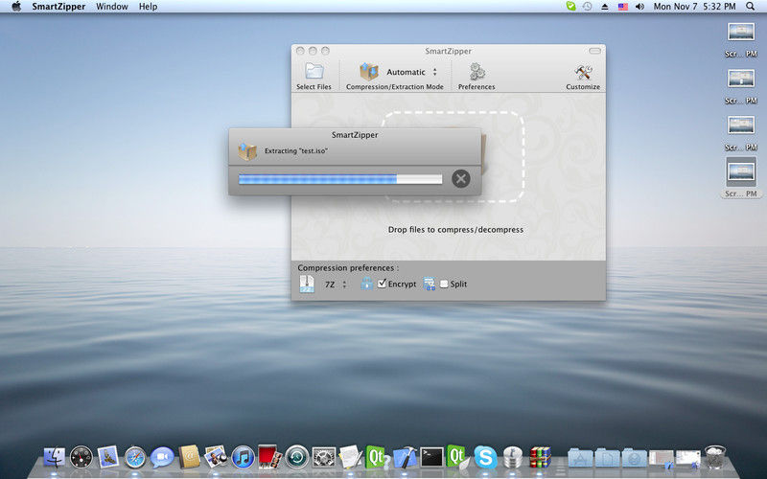Viewport: 767px width, 479px height.
Task: Click the volume speaker menu bar icon
Action: (x=639, y=7)
